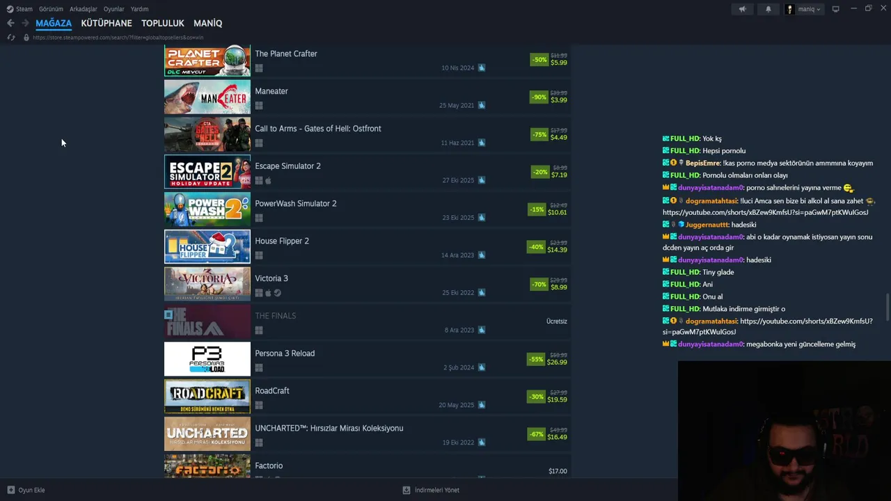Click Windows icon under RoadCraft

point(259,405)
